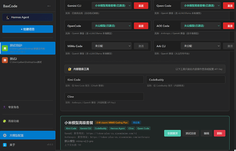Image resolution: width=236 pixels, height=151 pixels.
Task: Click 默认模型: mimo-v2.5-pro text
Action: click(79, 141)
